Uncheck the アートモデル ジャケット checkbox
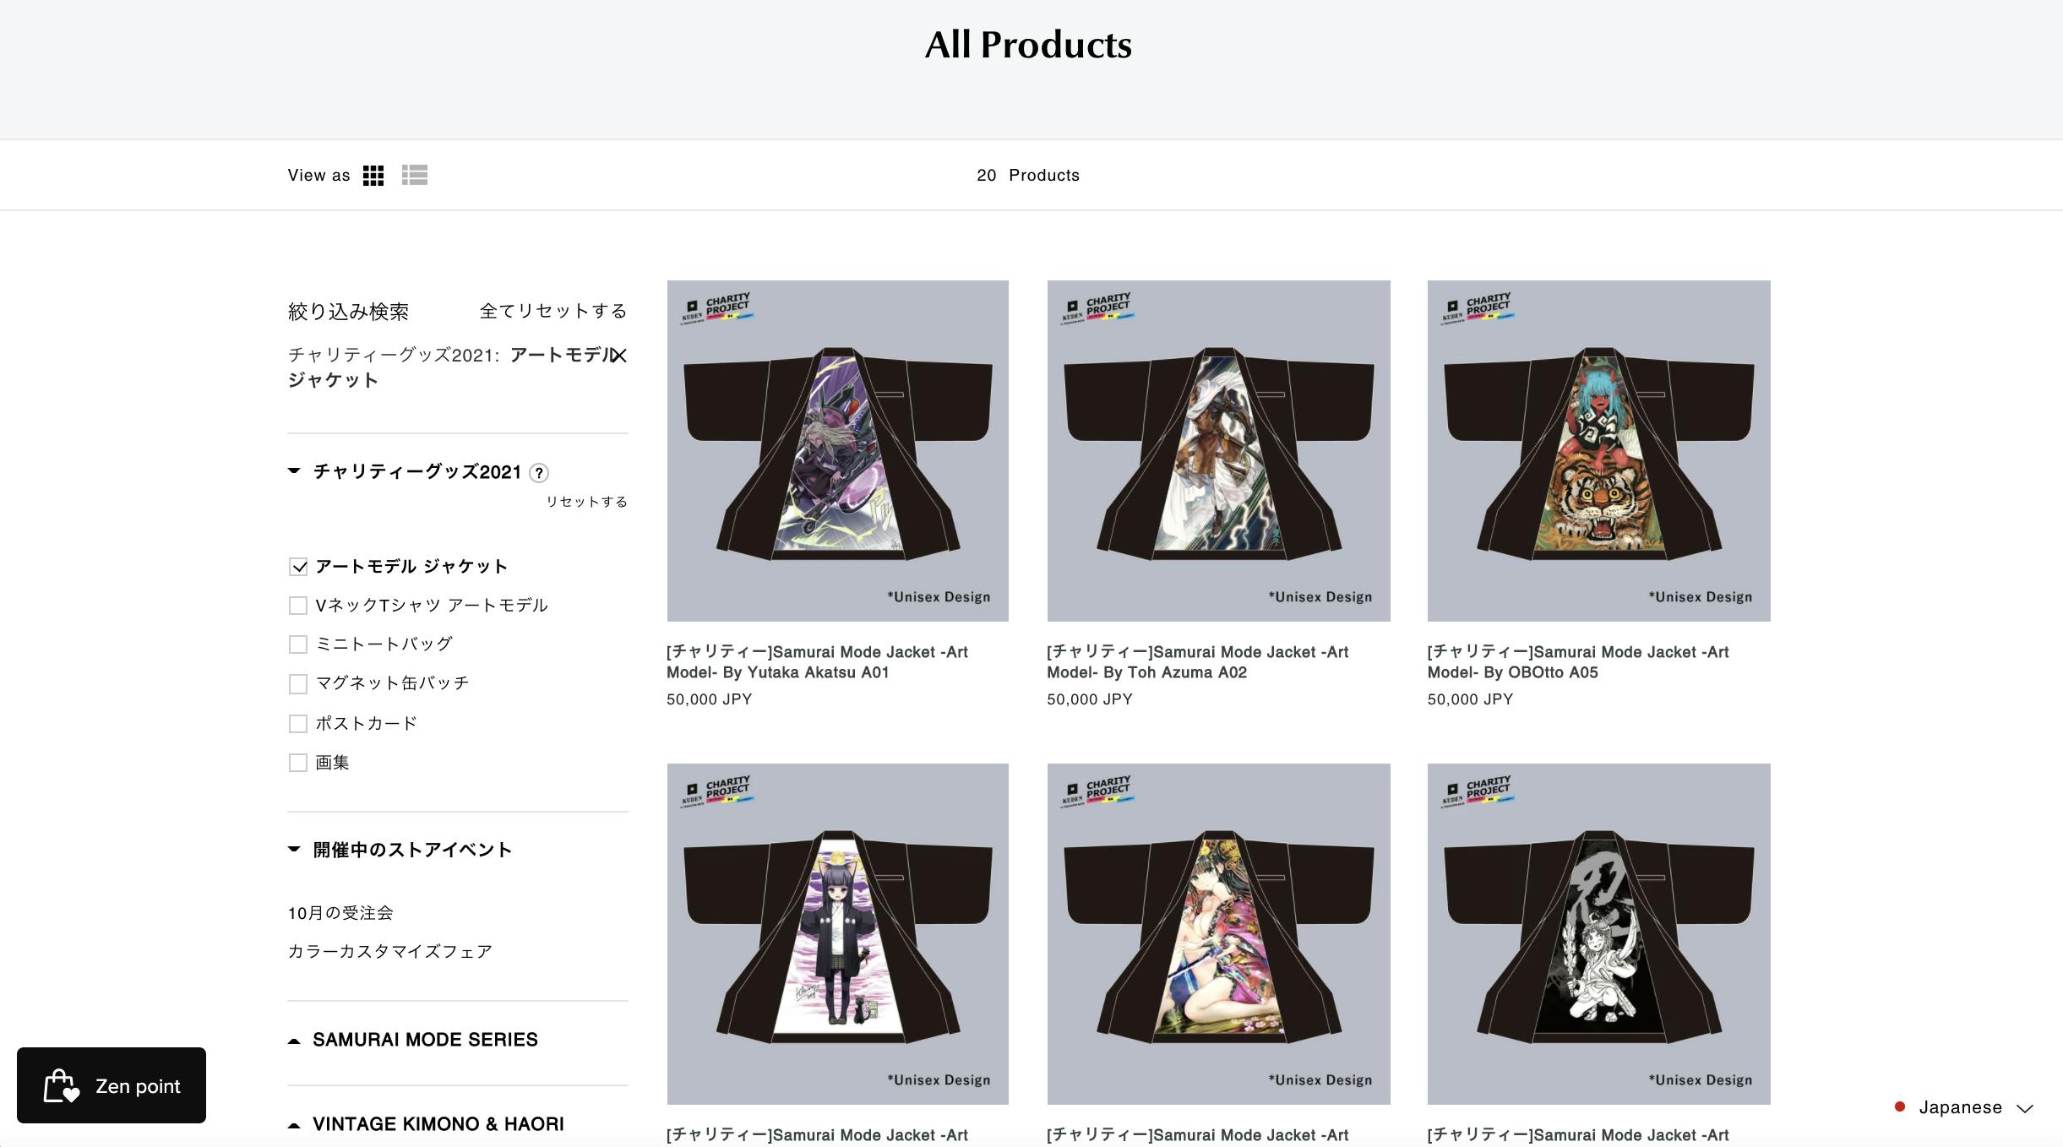Screen dimensions: 2063x1147 pos(298,567)
